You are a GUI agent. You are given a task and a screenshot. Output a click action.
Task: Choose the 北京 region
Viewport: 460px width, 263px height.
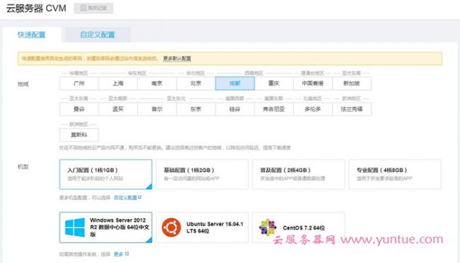196,83
